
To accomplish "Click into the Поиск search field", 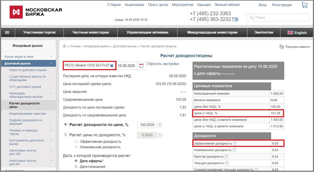I will [278, 17].
